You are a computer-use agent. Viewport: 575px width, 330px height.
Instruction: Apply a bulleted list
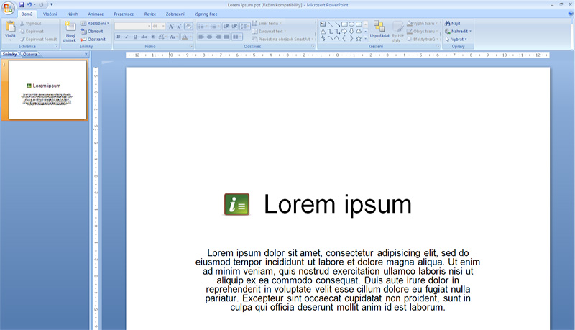(x=201, y=27)
